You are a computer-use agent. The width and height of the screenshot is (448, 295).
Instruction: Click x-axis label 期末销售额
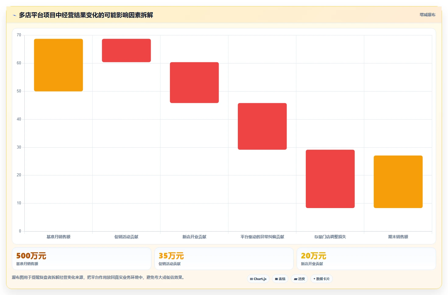pos(398,237)
